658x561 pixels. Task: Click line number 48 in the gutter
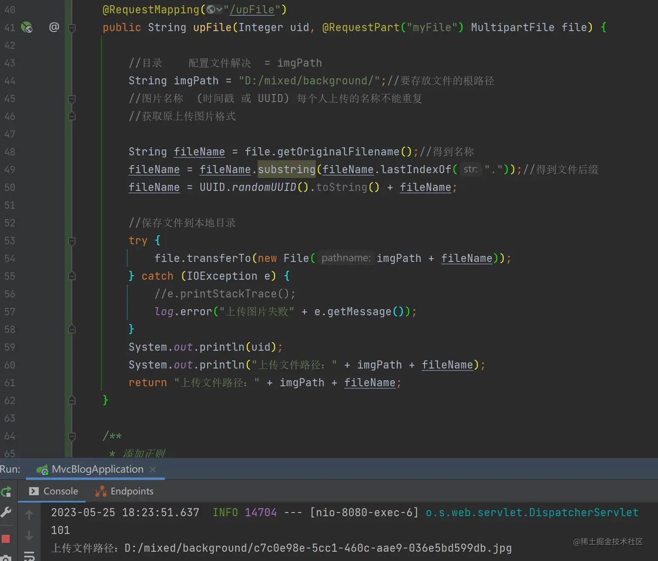10,152
